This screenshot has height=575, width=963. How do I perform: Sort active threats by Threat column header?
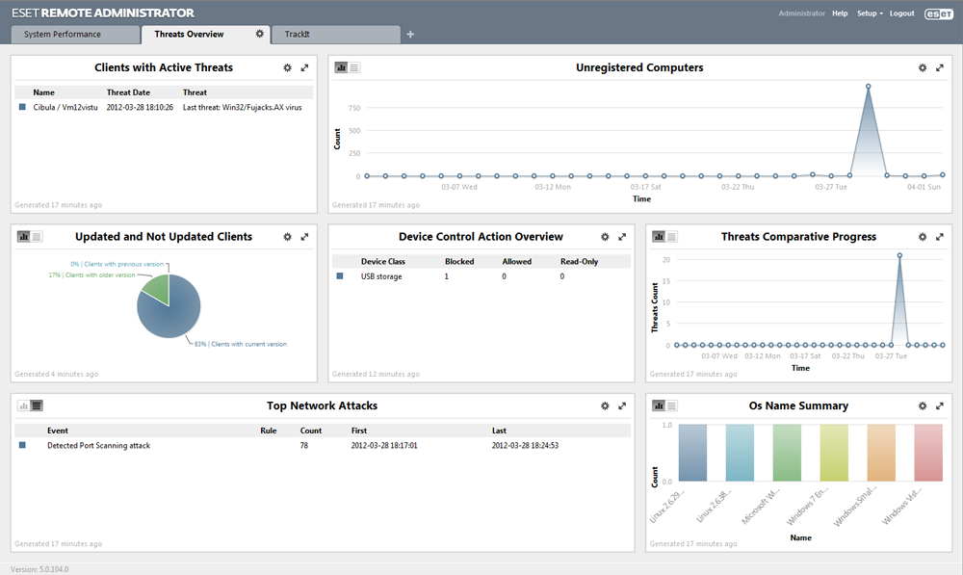point(195,92)
